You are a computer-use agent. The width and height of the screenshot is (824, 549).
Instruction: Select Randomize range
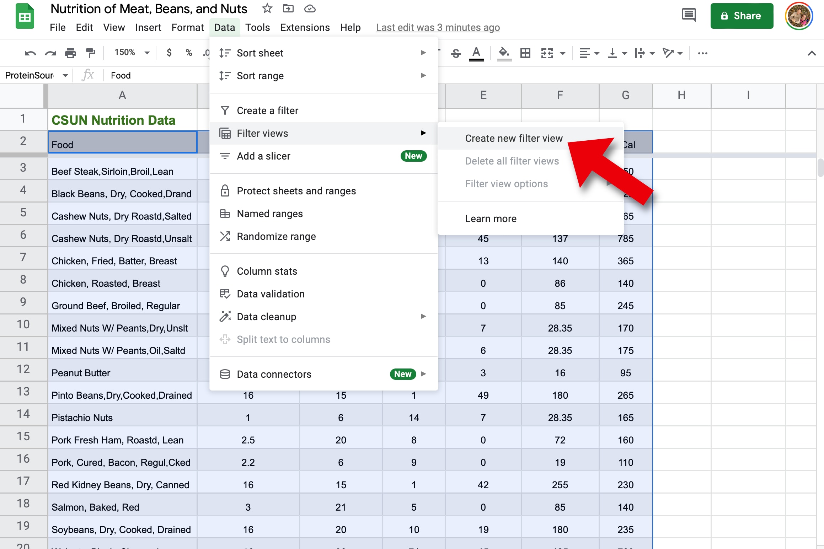pyautogui.click(x=323, y=236)
